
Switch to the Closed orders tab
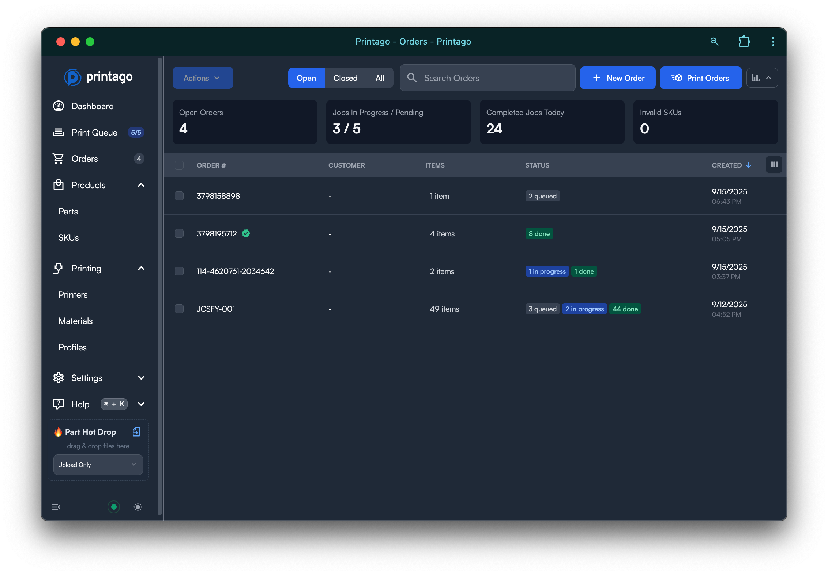point(345,78)
